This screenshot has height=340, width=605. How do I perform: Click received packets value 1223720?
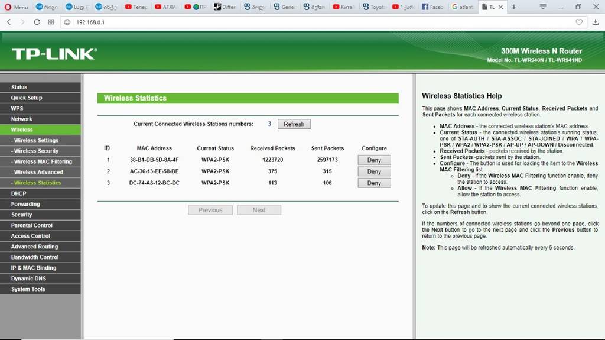click(272, 160)
